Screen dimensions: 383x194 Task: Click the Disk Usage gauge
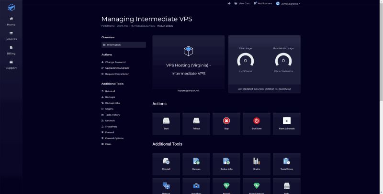coord(246,60)
